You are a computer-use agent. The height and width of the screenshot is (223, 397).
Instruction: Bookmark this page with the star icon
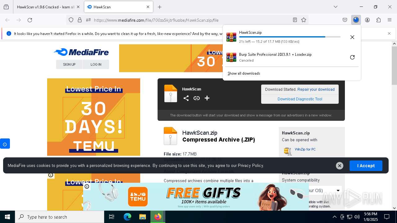304,20
